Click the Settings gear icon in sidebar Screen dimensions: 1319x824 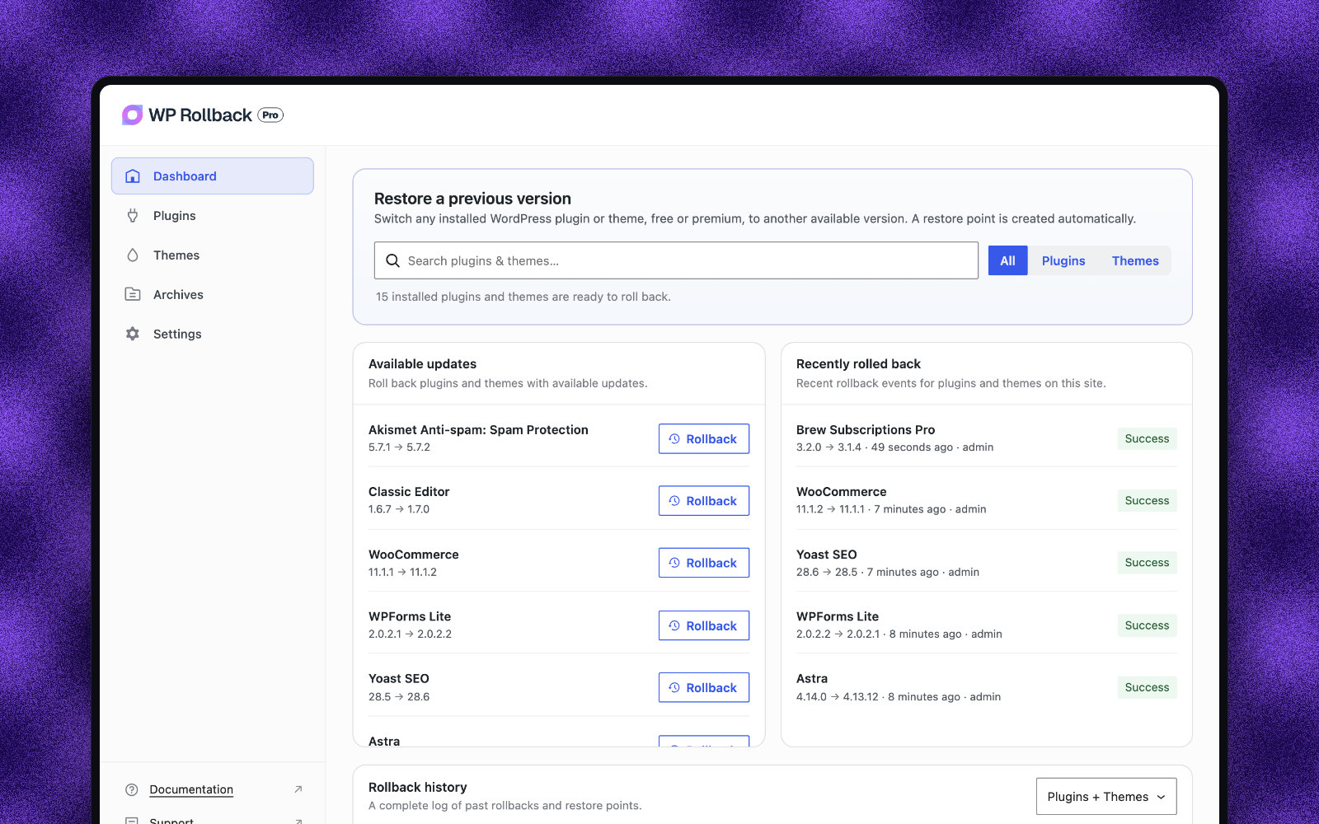133,334
